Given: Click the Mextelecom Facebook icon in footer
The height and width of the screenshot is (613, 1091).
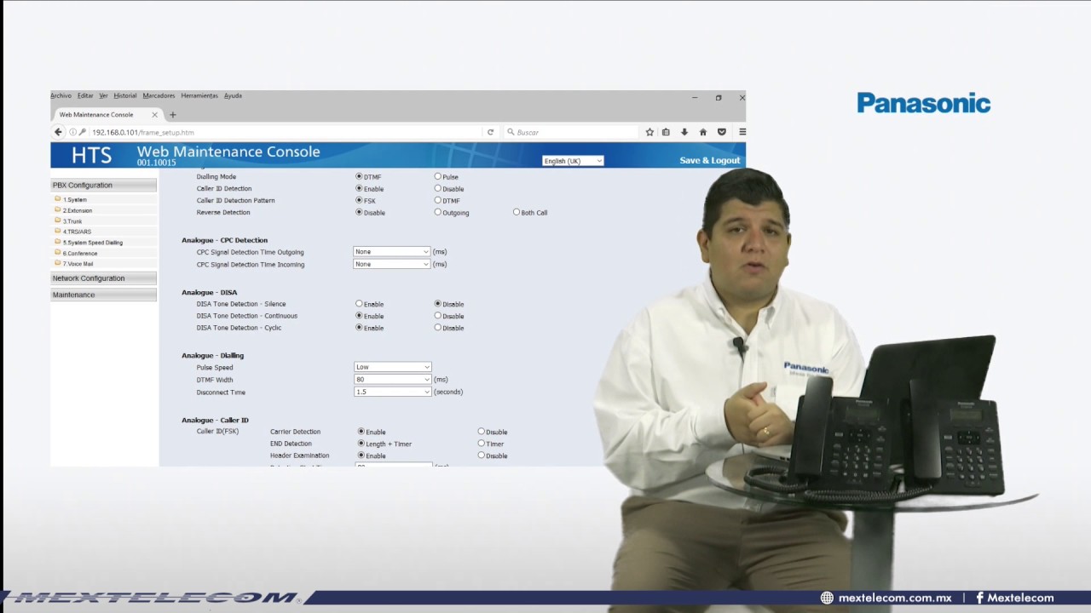Looking at the screenshot, I should (x=979, y=598).
